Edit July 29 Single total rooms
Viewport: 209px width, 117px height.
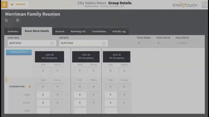[80, 95]
